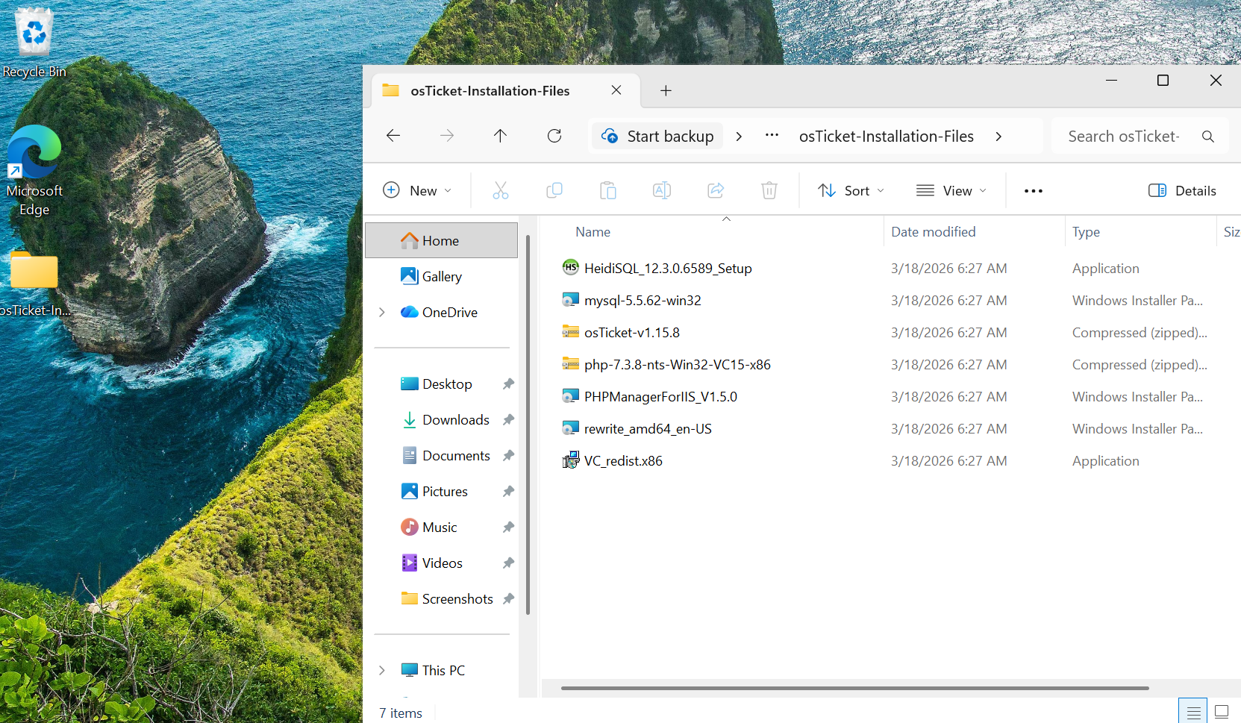
Task: Select the php-7.3.8 zip folder icon
Action: 571,364
